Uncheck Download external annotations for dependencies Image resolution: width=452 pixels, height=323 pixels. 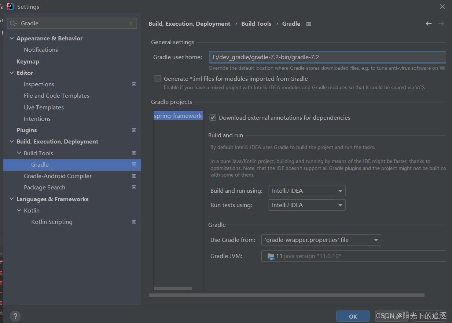(213, 117)
